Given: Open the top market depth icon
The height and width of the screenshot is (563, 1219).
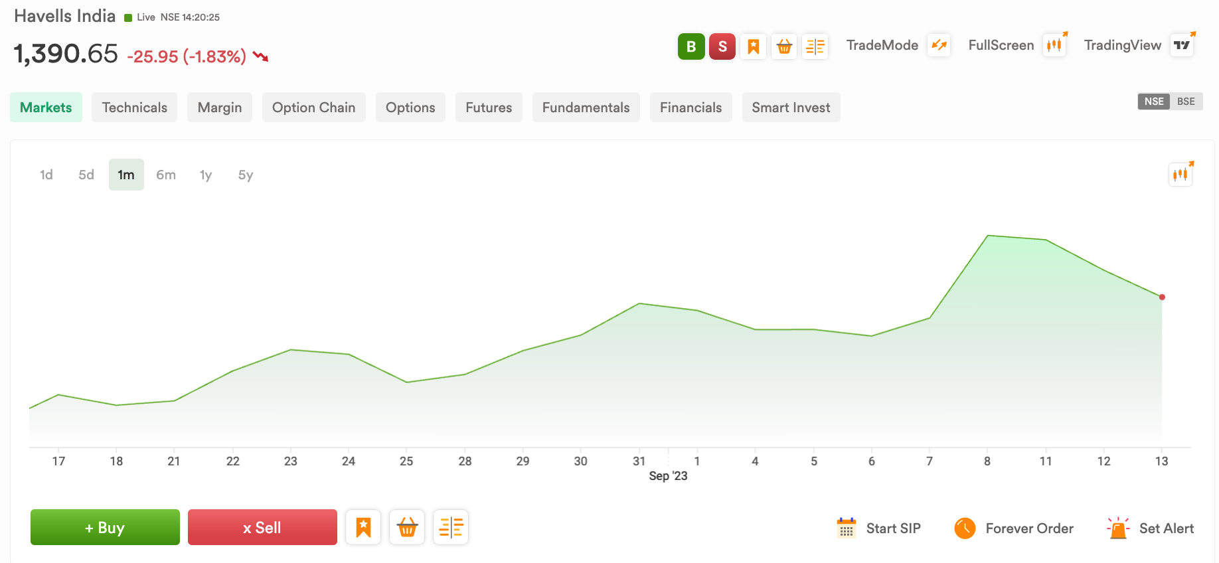Looking at the screenshot, I should click(815, 46).
